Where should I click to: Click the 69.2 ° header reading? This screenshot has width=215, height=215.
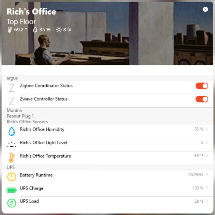[x=21, y=30]
